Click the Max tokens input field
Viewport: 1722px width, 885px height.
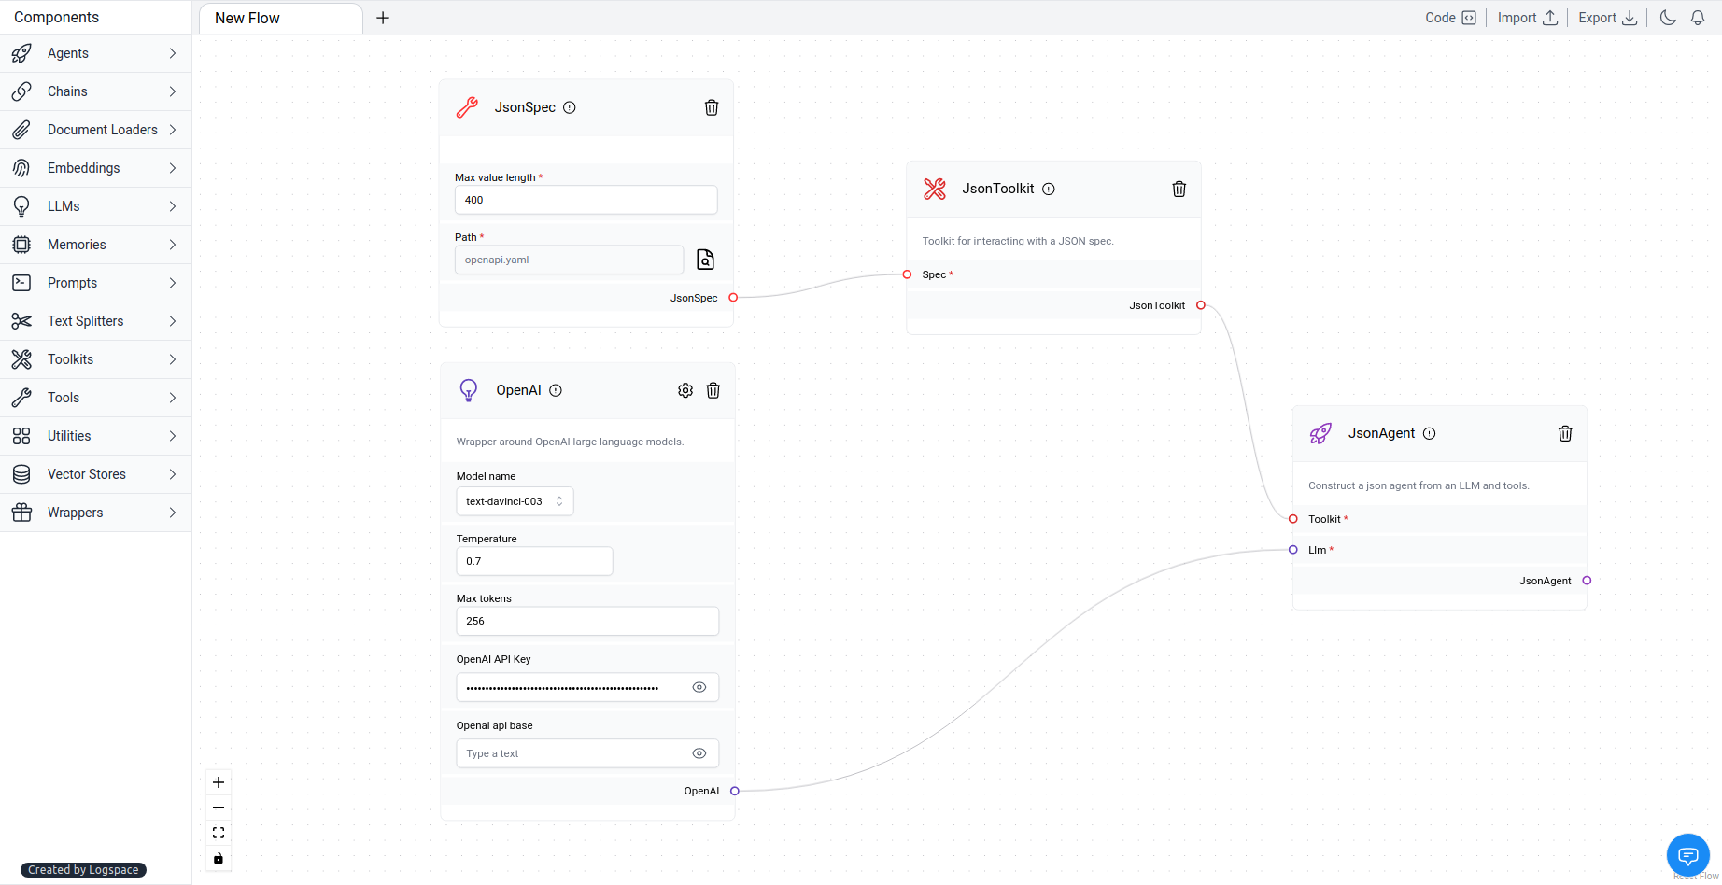pos(587,621)
